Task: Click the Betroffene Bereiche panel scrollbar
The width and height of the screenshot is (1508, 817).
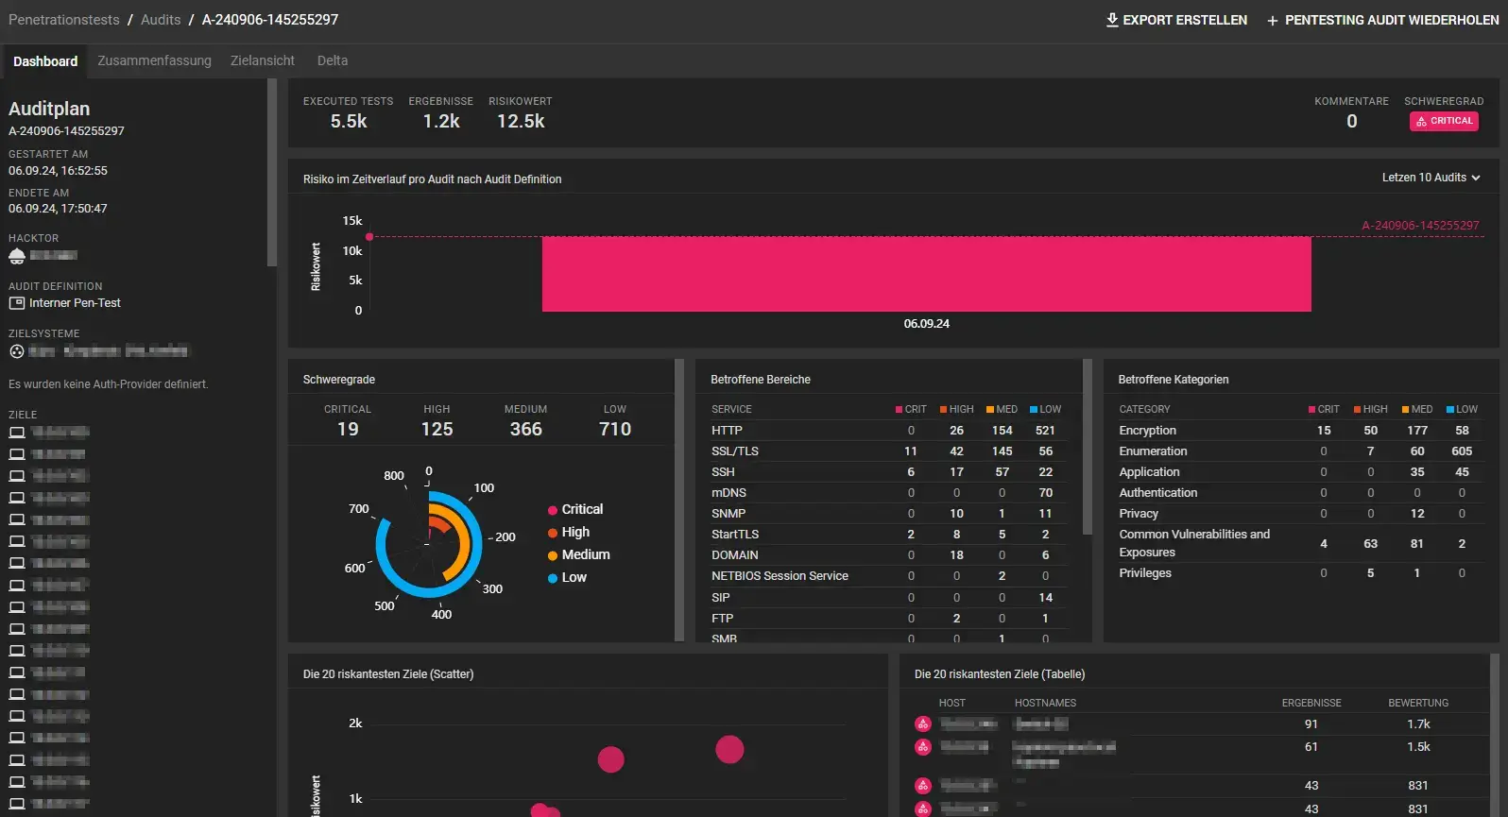Action: pos(1087,448)
